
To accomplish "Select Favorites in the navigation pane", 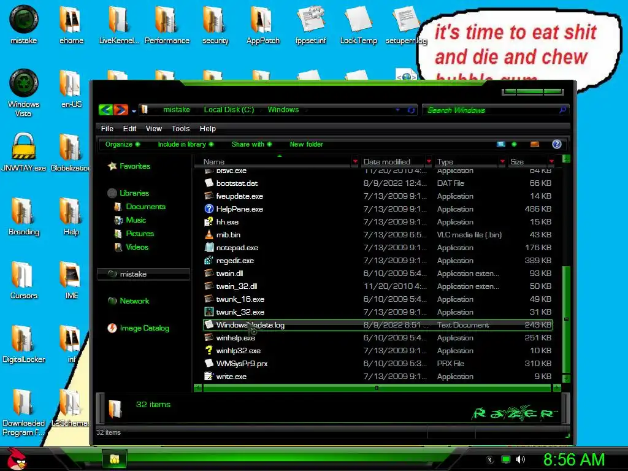I will (x=129, y=166).
